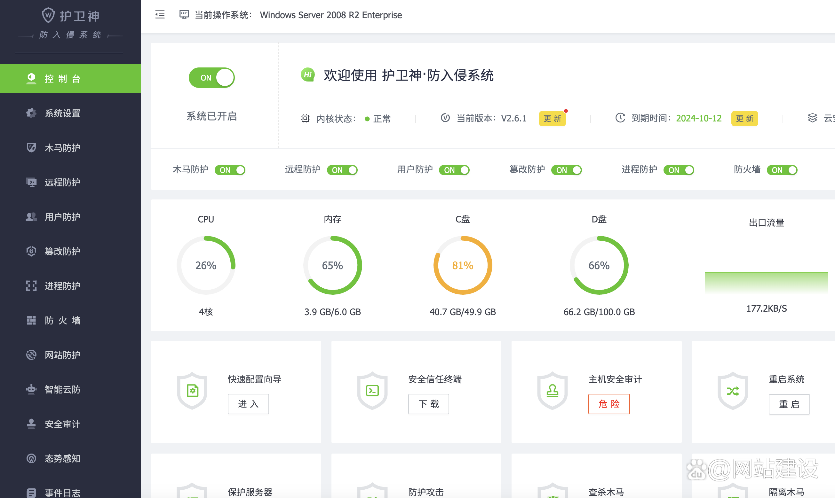Select 智能云防 in the sidebar
835x498 pixels.
pyautogui.click(x=70, y=389)
